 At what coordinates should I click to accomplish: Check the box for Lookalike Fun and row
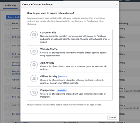point(7,63)
